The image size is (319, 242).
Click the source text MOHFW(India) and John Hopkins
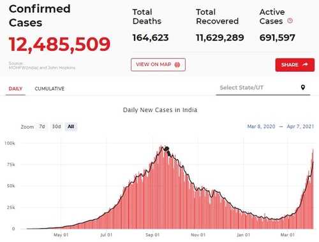point(42,68)
